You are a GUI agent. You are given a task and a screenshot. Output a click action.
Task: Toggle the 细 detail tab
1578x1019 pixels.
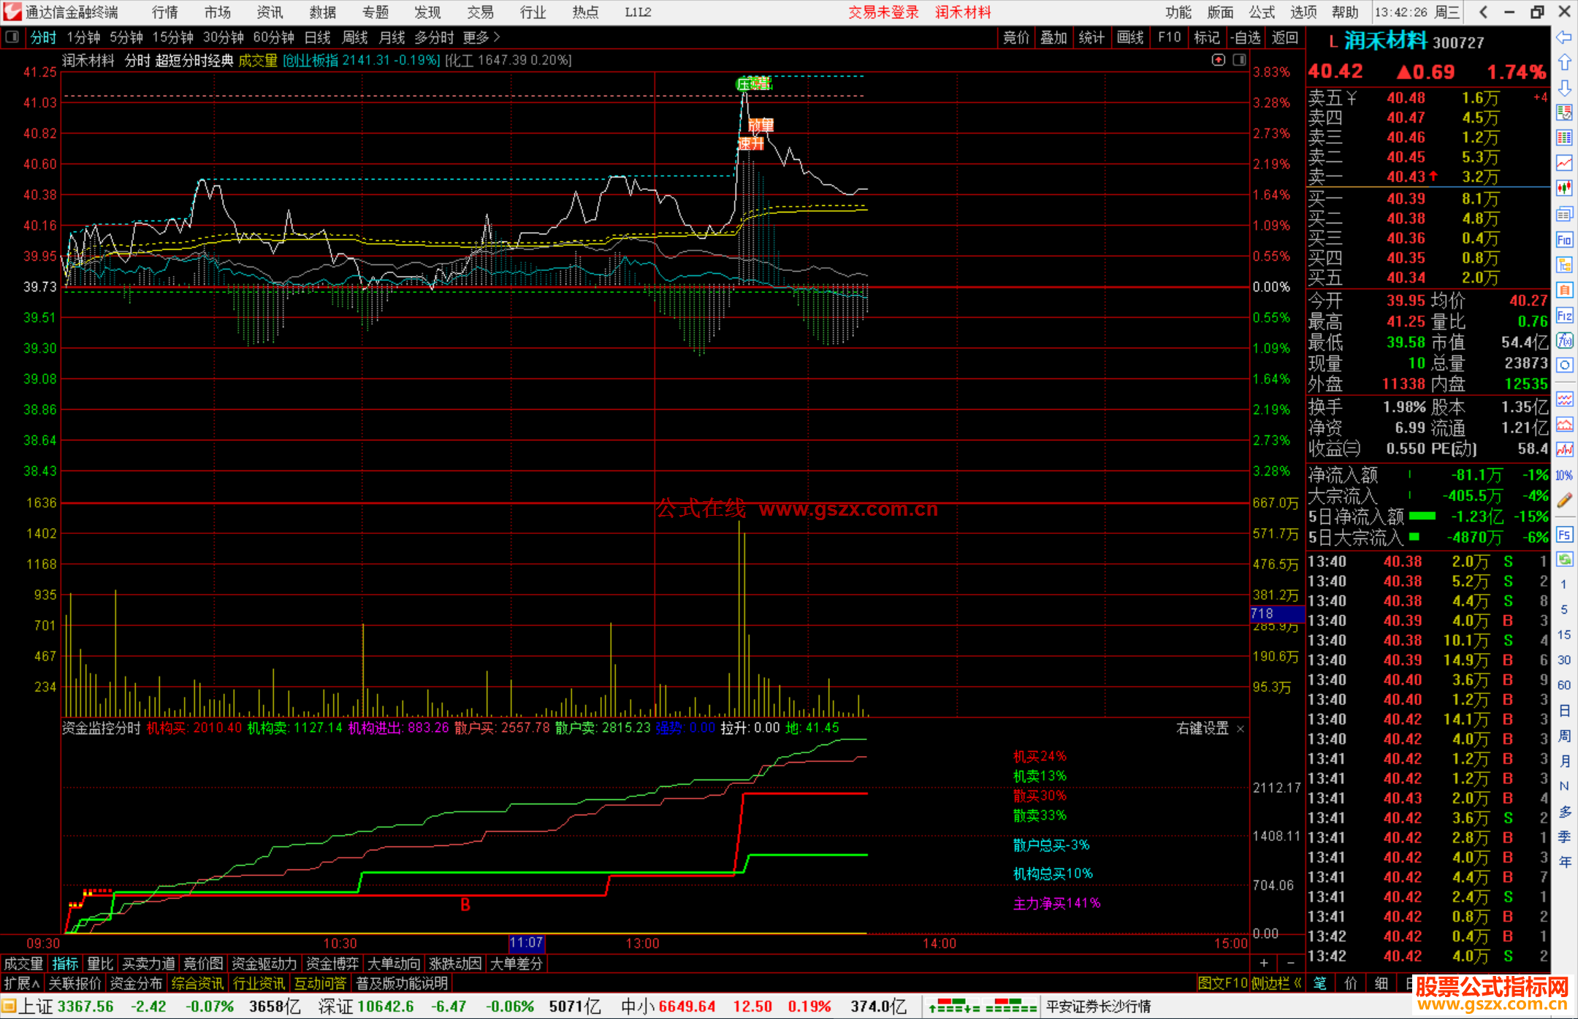tap(1381, 983)
